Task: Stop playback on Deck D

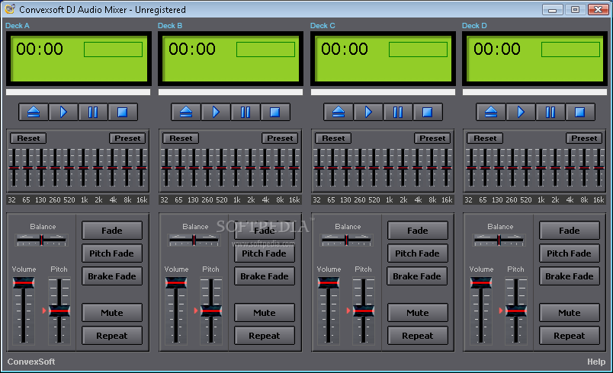Action: (x=580, y=113)
